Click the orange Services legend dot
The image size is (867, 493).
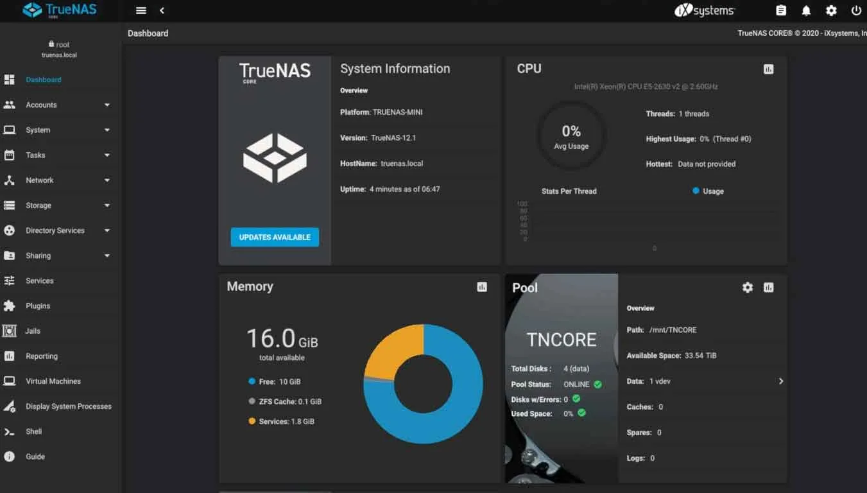pos(252,421)
